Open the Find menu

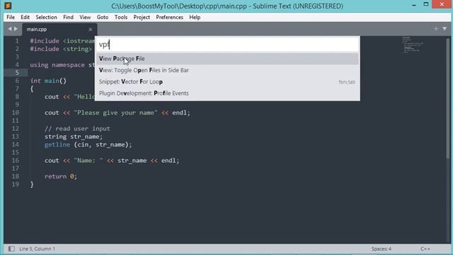[x=68, y=17]
